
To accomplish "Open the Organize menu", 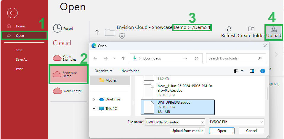I will (x=103, y=71).
